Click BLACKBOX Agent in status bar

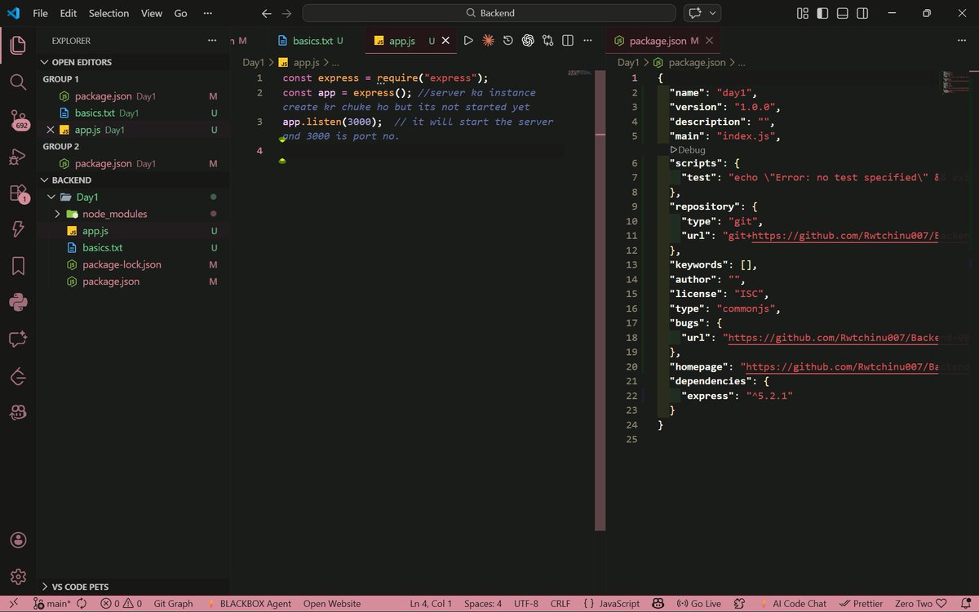click(249, 604)
